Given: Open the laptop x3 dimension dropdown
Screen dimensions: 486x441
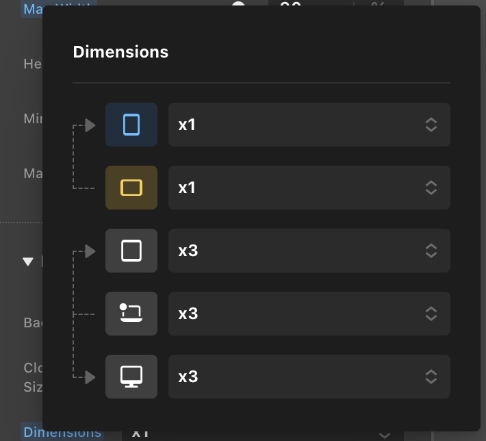Looking at the screenshot, I should [309, 314].
